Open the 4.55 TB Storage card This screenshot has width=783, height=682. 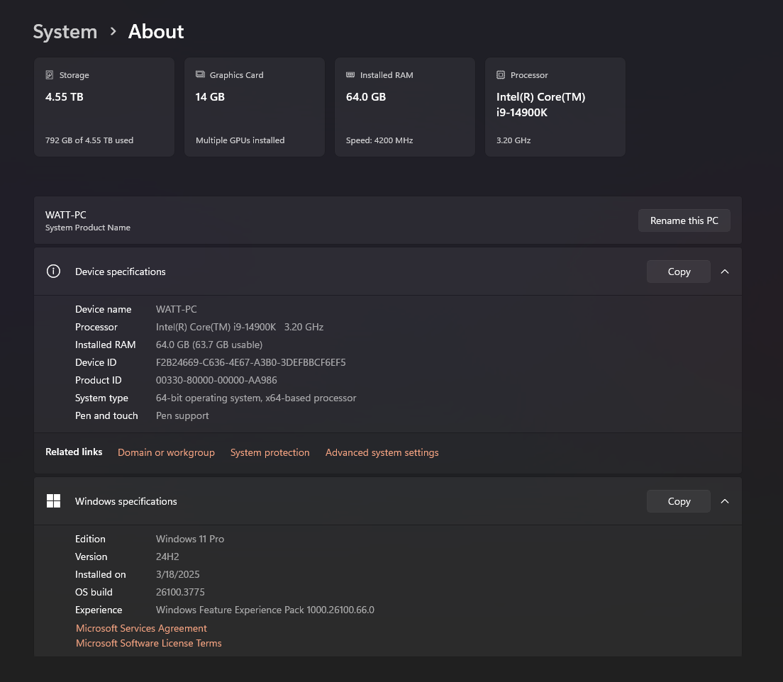pyautogui.click(x=104, y=107)
